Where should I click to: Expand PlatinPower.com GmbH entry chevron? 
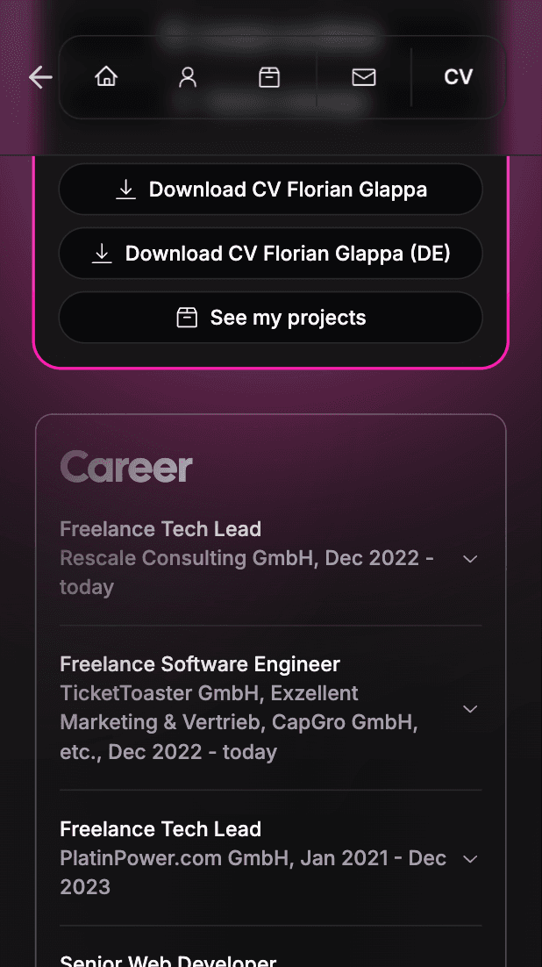click(x=470, y=858)
